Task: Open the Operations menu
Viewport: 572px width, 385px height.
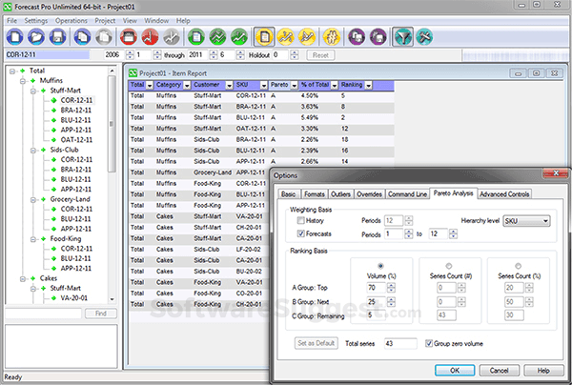Action: (71, 19)
